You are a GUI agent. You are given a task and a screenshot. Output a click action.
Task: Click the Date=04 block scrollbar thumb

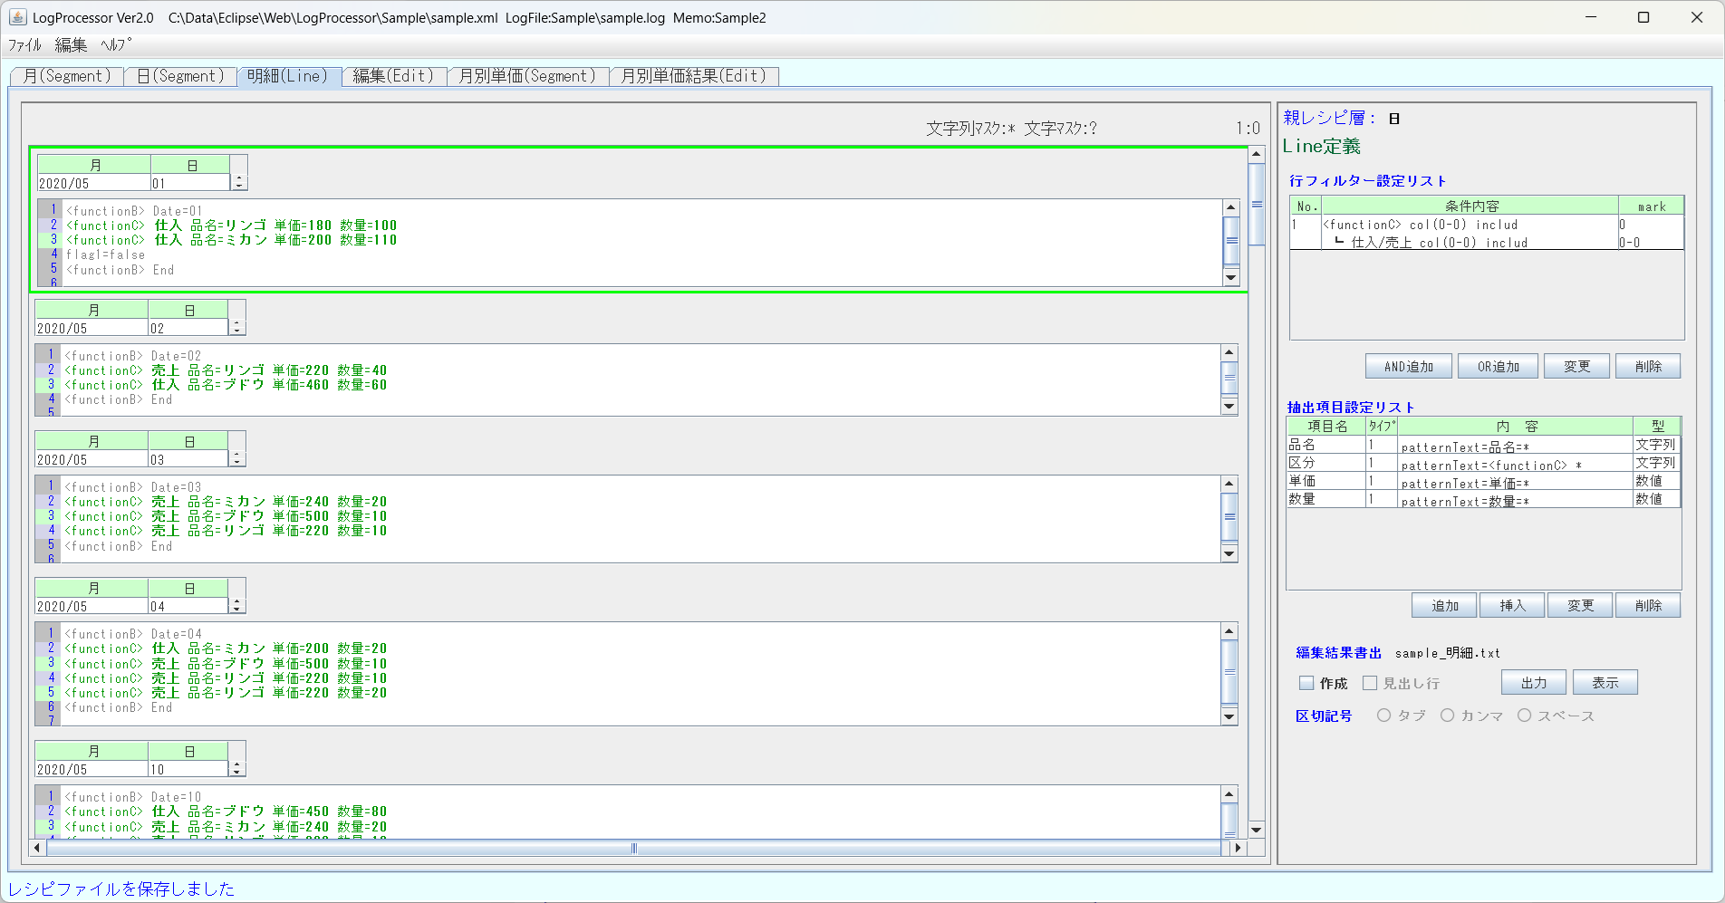pos(1229,671)
